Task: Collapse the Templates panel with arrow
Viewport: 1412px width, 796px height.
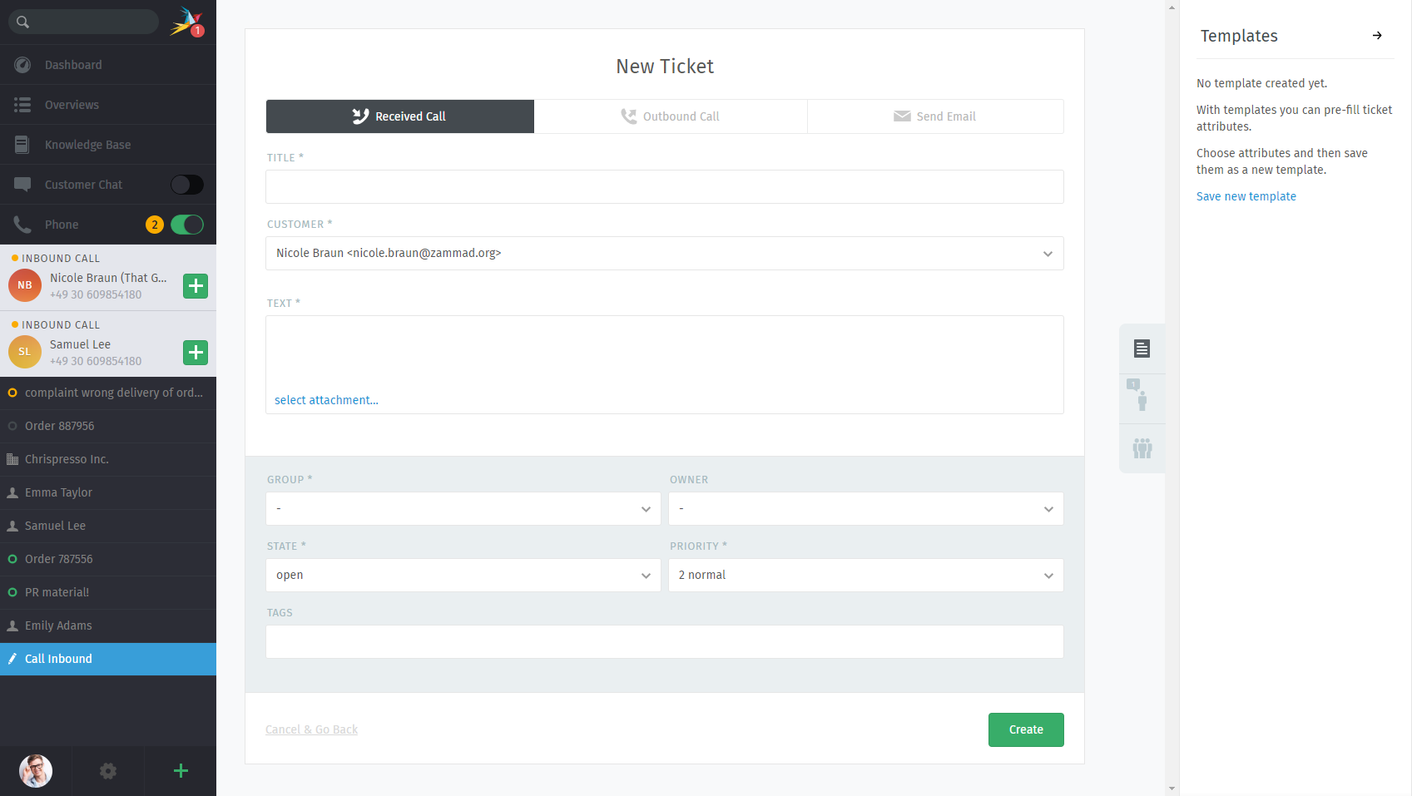Action: tap(1377, 36)
